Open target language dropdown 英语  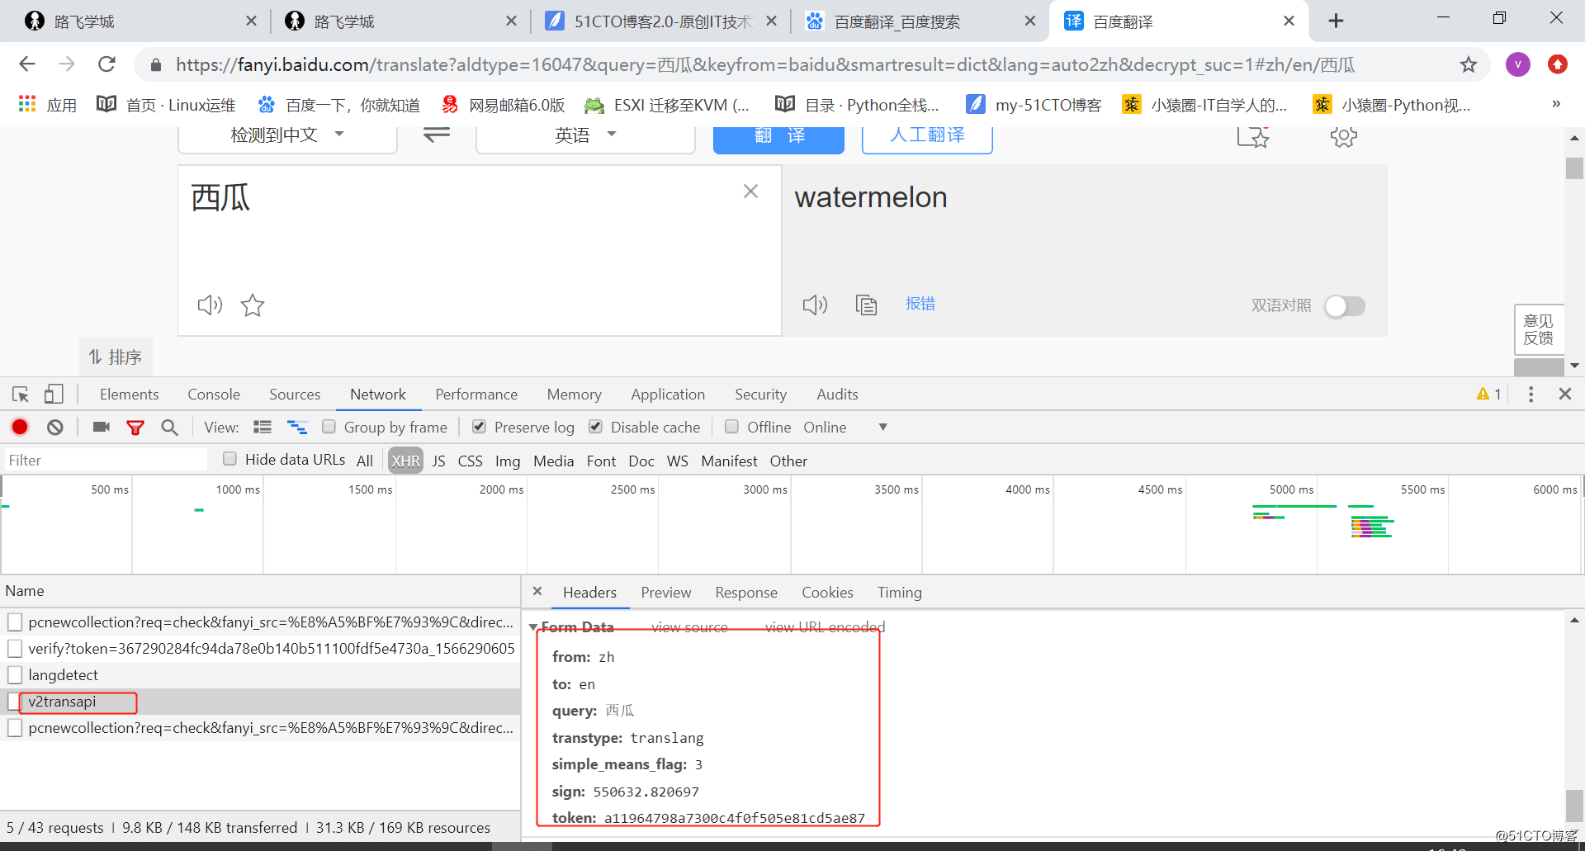tap(585, 135)
